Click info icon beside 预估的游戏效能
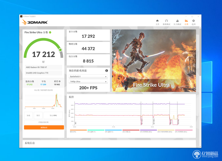The height and width of the screenshot is (161, 222). coord(107,71)
